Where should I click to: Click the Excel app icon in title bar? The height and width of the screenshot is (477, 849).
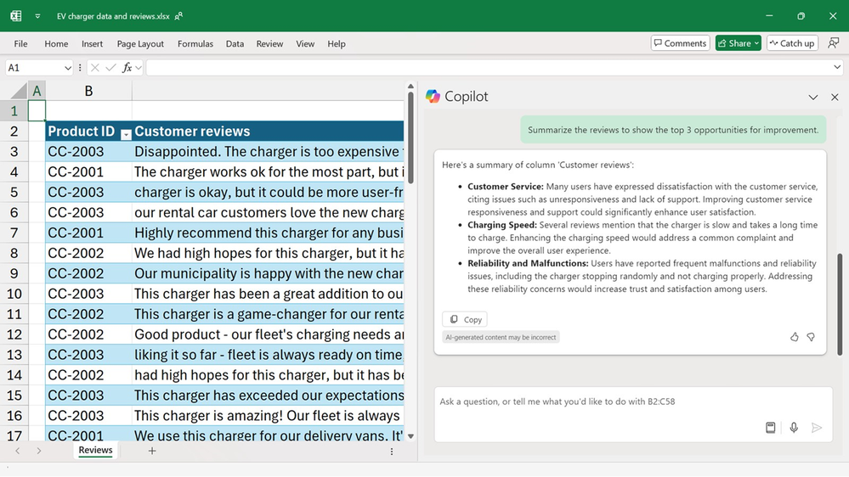[16, 15]
